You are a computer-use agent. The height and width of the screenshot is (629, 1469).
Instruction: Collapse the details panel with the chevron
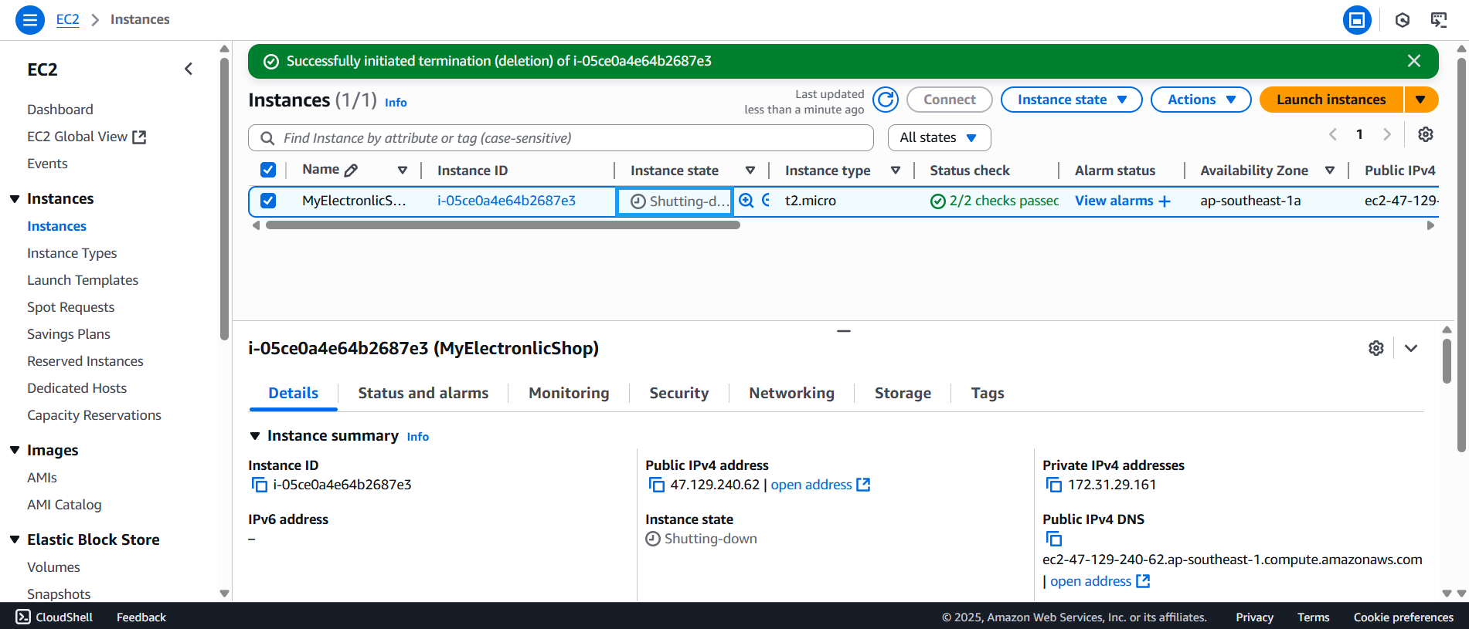1411,348
